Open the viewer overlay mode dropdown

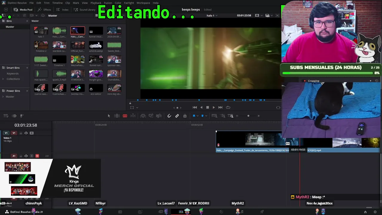[137, 107]
